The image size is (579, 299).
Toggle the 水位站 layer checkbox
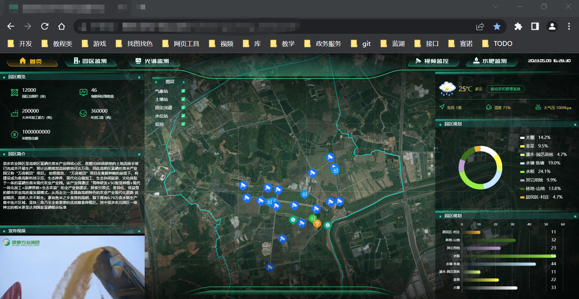(x=183, y=116)
